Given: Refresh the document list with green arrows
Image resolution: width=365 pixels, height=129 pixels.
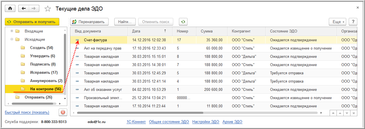Looking at the screenshot, I should (183, 22).
